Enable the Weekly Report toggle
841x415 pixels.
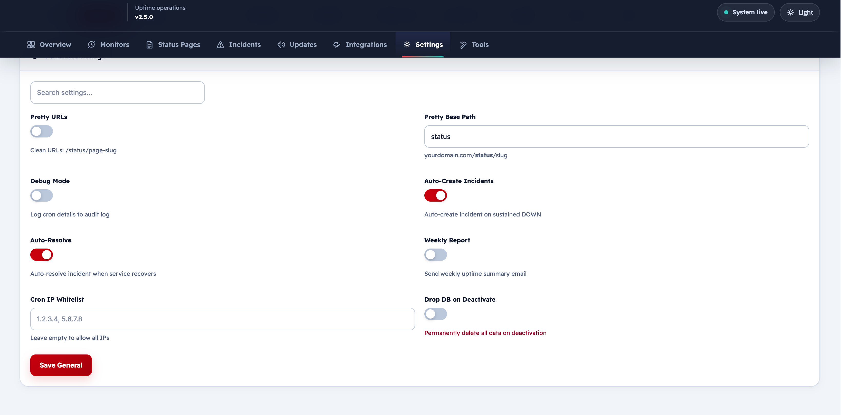click(x=435, y=255)
